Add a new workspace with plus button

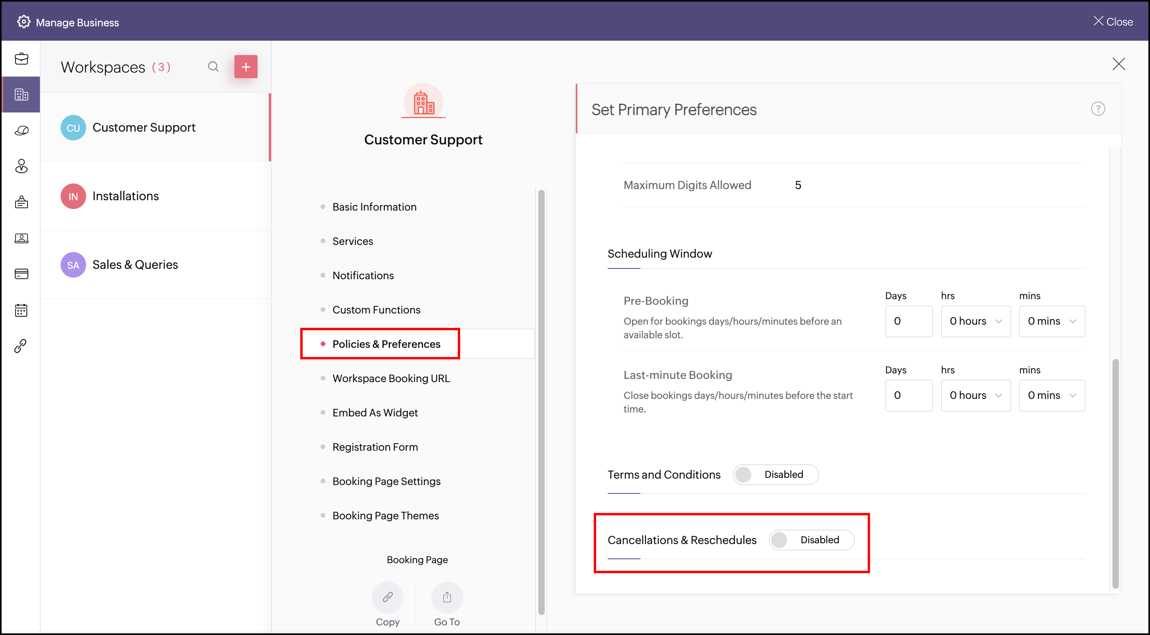tap(246, 67)
